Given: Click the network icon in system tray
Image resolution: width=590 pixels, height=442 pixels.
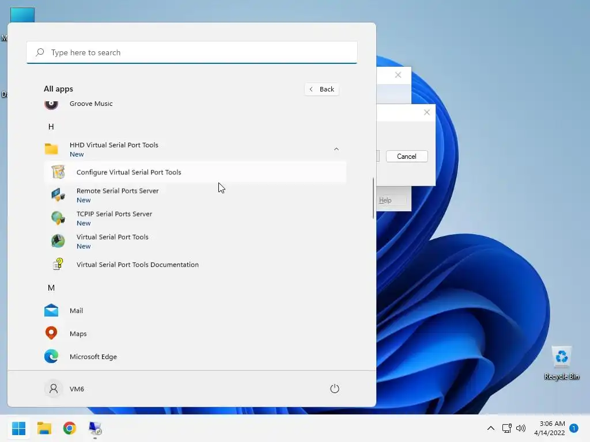Looking at the screenshot, I should click(x=506, y=428).
